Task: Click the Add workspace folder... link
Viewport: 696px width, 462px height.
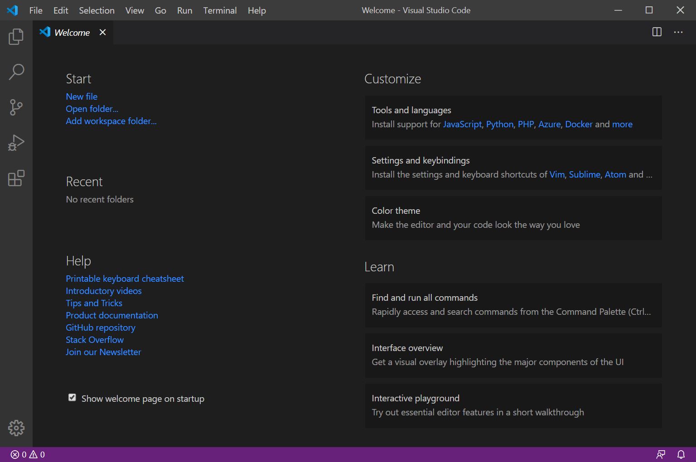Action: click(111, 121)
